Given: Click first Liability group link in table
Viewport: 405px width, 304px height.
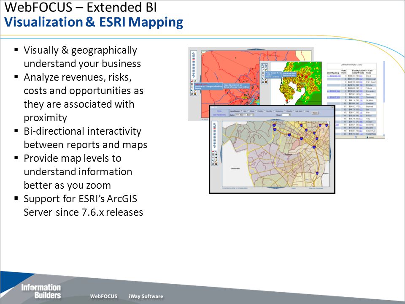Looking at the screenshot, I should 334,76.
